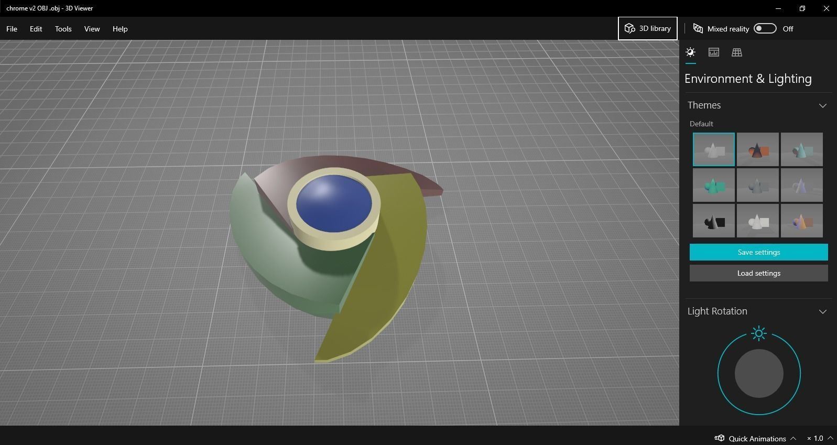The height and width of the screenshot is (445, 837).
Task: Click the 3D library button
Action: click(648, 28)
